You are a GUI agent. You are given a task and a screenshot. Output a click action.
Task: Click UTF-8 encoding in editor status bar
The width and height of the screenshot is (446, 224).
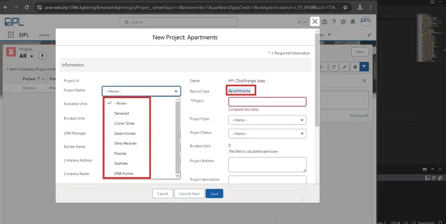tap(395, 223)
